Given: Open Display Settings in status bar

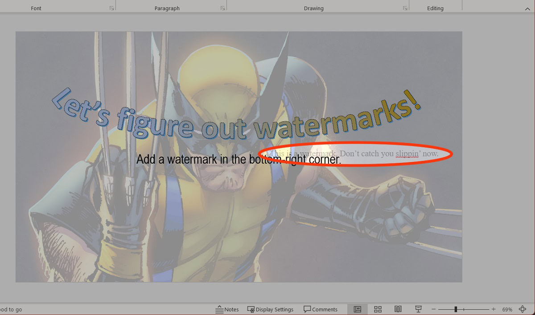Looking at the screenshot, I should (270, 309).
